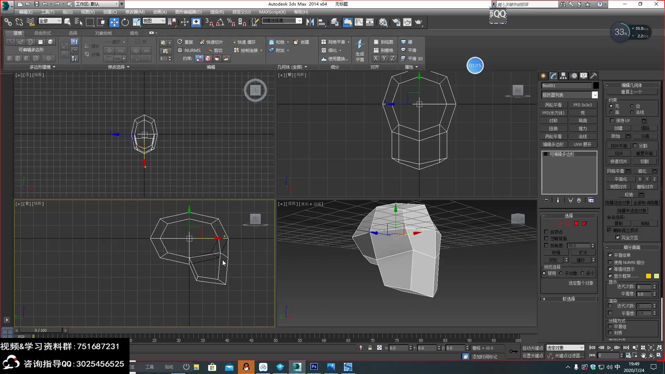Click the NURMS icon in the ribbon
The width and height of the screenshot is (665, 374).
click(x=180, y=50)
